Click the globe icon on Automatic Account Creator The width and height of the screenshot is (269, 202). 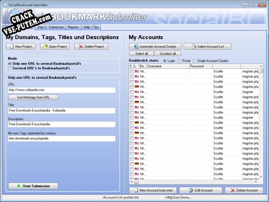(136, 47)
